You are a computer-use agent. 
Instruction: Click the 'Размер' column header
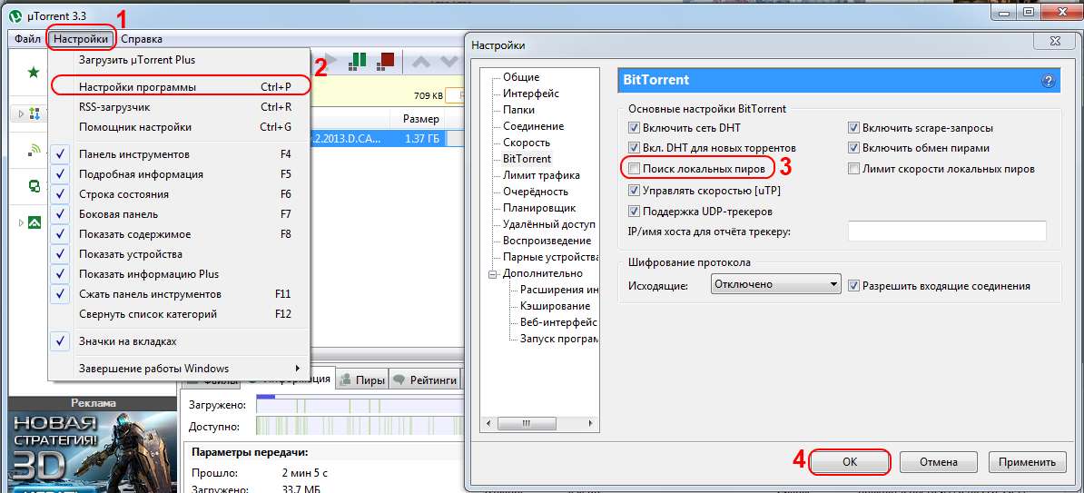421,119
